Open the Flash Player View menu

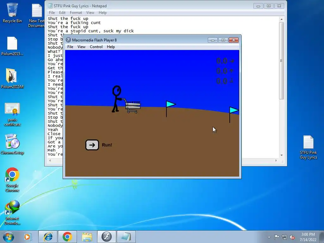click(x=81, y=47)
